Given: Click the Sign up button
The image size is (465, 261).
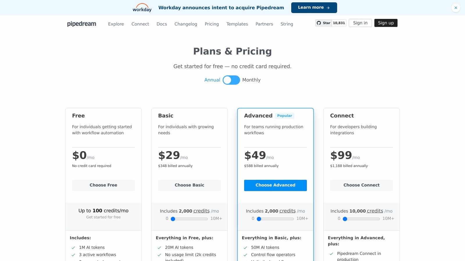Looking at the screenshot, I should click(x=386, y=23).
